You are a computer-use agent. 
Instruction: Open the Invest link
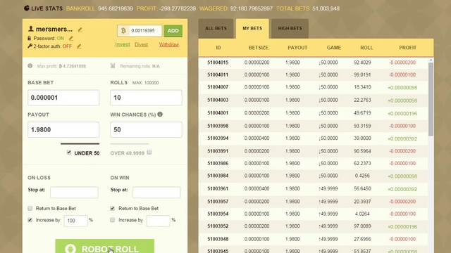pyautogui.click(x=123, y=44)
